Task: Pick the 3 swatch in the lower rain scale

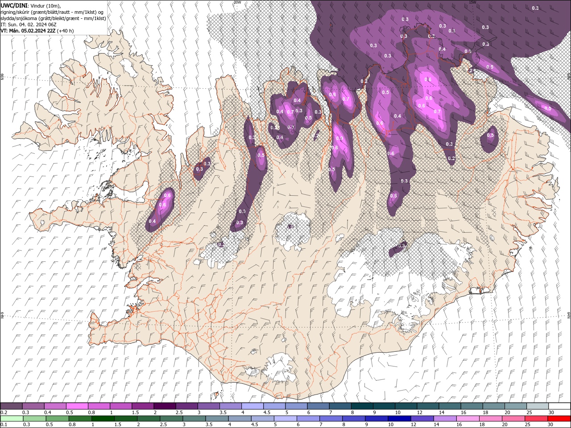Action: [x=194, y=419]
